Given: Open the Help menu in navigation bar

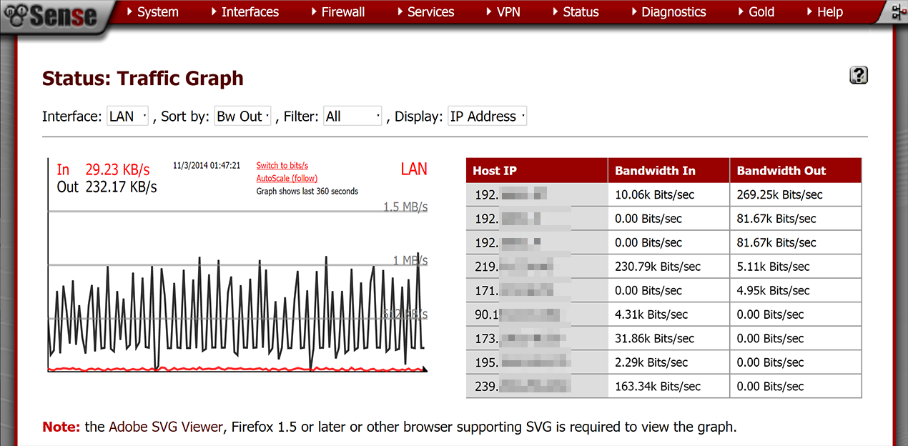Looking at the screenshot, I should click(x=824, y=12).
